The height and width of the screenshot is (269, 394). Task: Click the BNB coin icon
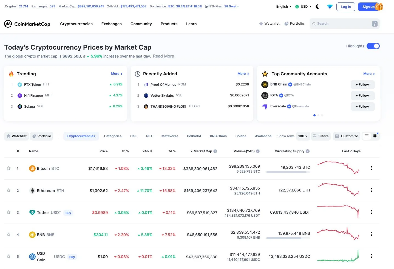pos(32,235)
